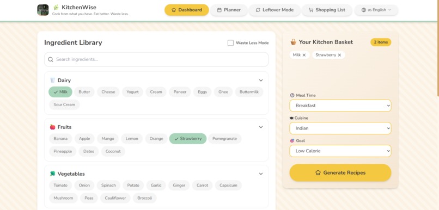Select the Lemon chip
439x210 pixels.
point(132,139)
